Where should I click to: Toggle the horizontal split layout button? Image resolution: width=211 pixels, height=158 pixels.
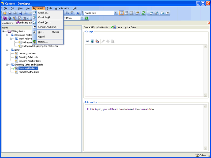tap(126, 13)
